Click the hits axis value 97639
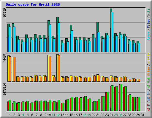 (x=4, y=12)
